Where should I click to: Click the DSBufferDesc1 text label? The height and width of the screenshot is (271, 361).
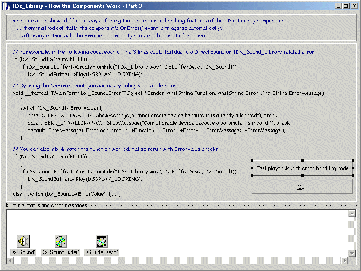click(x=102, y=252)
